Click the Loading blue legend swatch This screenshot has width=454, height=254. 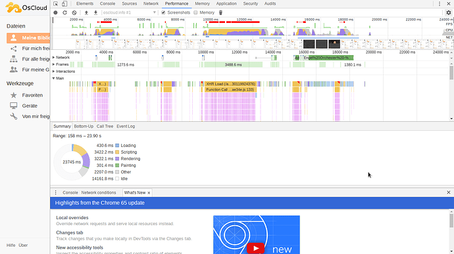click(x=117, y=145)
